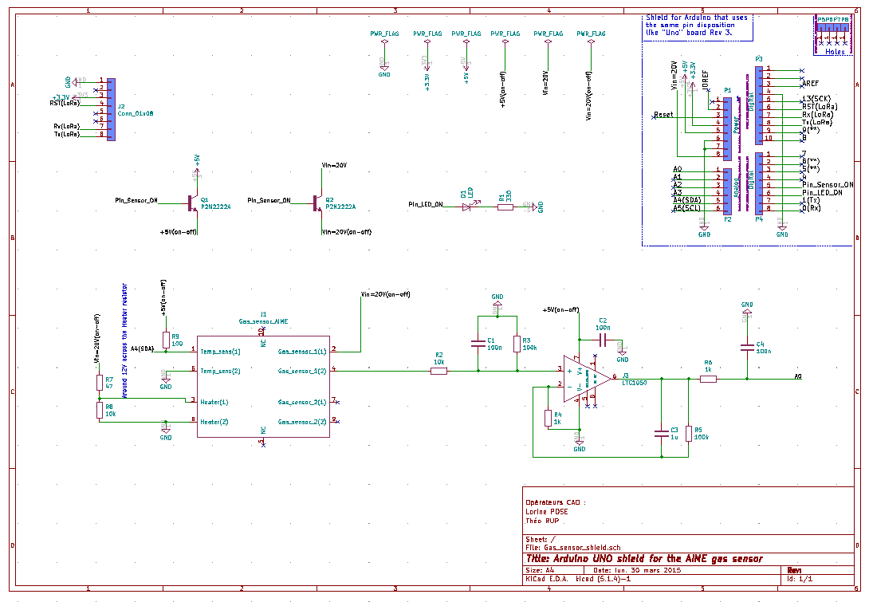This screenshot has height=602, width=869.
Task: Select resistor R7 47 symbol
Action: pyautogui.click(x=99, y=383)
